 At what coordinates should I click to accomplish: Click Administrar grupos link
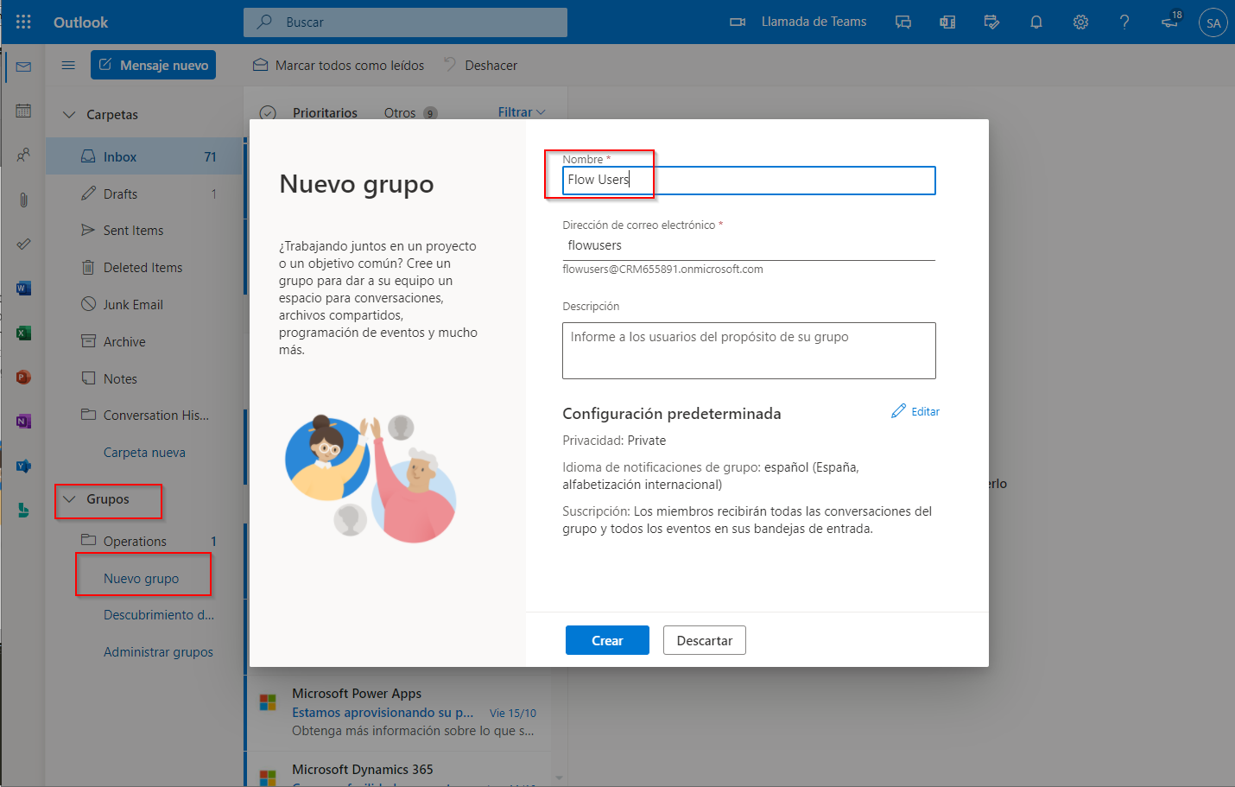[158, 651]
